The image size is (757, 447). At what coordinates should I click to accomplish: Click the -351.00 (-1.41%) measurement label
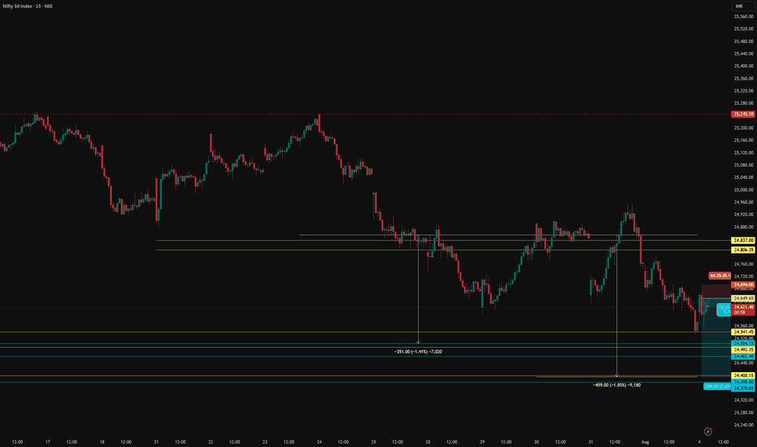(x=418, y=352)
